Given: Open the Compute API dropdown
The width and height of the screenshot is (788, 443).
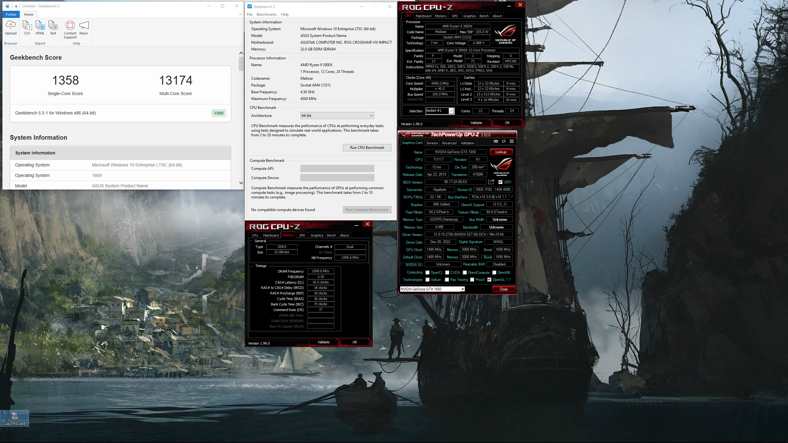Looking at the screenshot, I should pyautogui.click(x=337, y=169).
